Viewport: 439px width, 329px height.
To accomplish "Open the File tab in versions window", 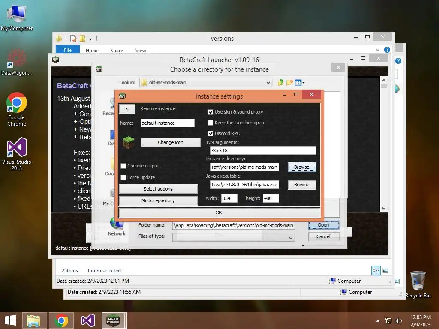I will tap(68, 50).
